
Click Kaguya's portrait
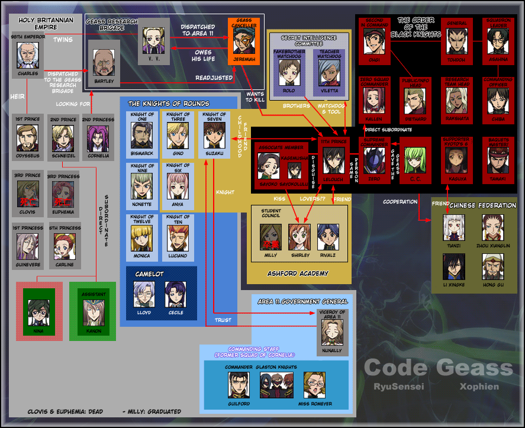[x=457, y=160]
